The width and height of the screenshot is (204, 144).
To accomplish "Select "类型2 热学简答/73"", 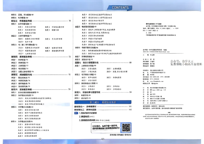I will coord(20,63).
